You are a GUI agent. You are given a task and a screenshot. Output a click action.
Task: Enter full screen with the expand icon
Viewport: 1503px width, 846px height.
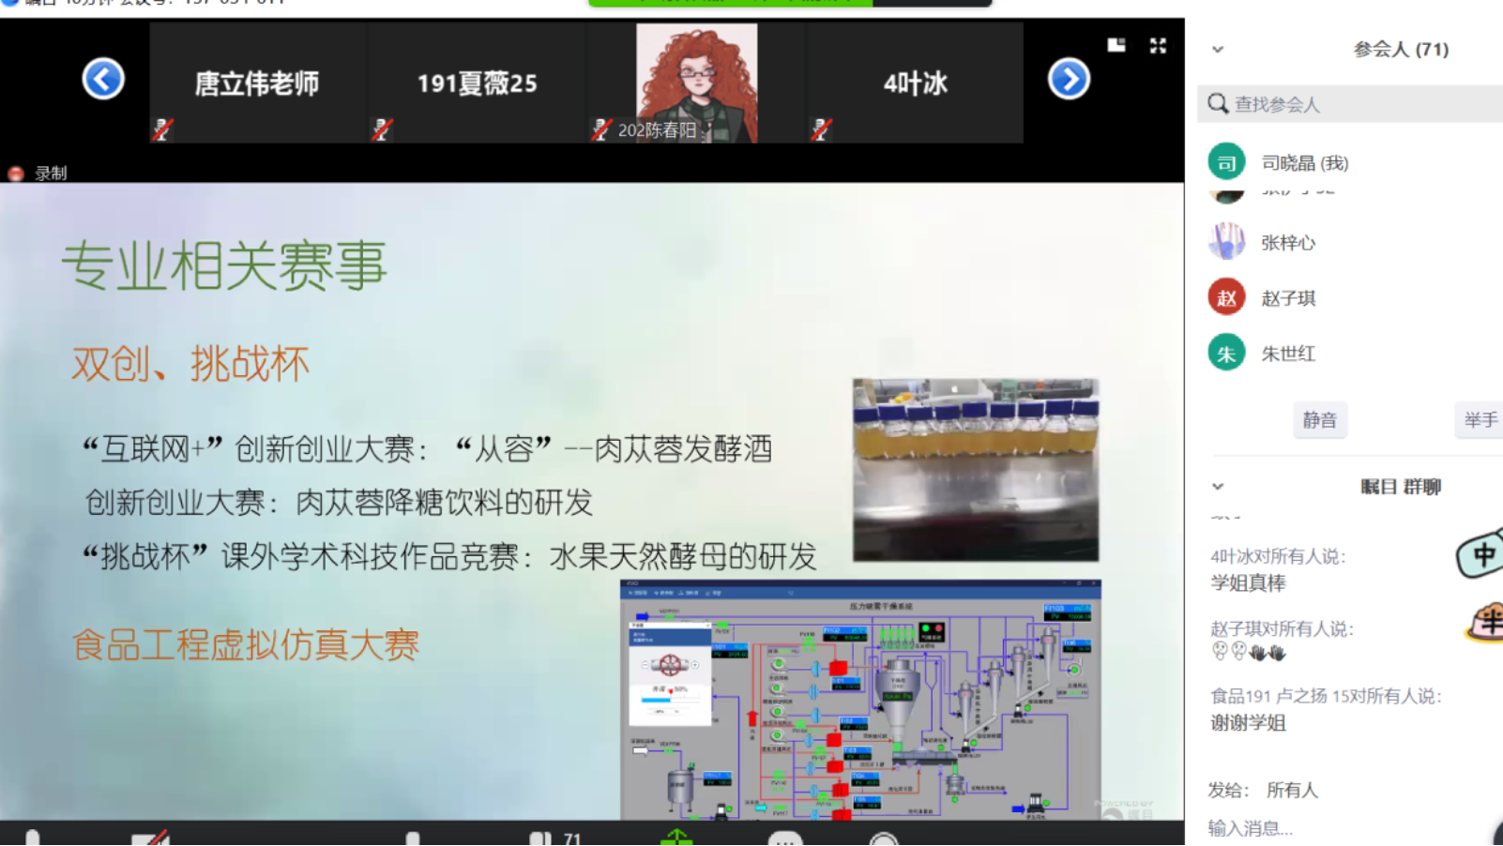1157,44
